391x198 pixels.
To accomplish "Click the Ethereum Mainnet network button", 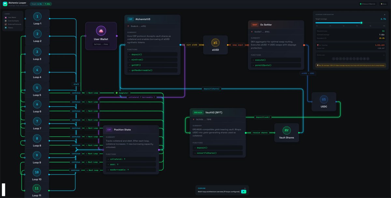I will 368,4.
